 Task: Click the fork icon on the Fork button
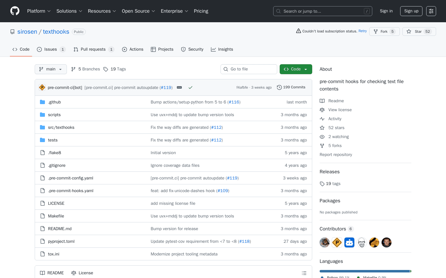coord(376,32)
